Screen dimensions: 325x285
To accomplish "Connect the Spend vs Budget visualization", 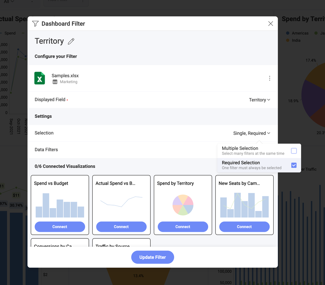I will [x=60, y=227].
